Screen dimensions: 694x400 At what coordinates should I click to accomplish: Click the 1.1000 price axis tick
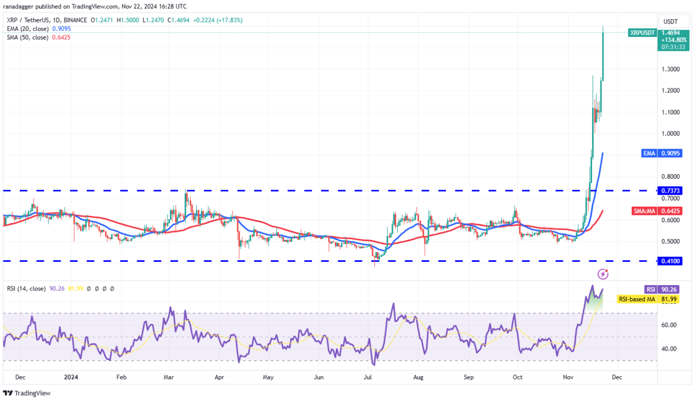click(671, 112)
